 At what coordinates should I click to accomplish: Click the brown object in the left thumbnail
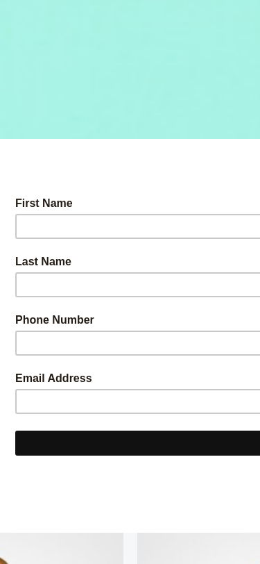tap(3, 561)
